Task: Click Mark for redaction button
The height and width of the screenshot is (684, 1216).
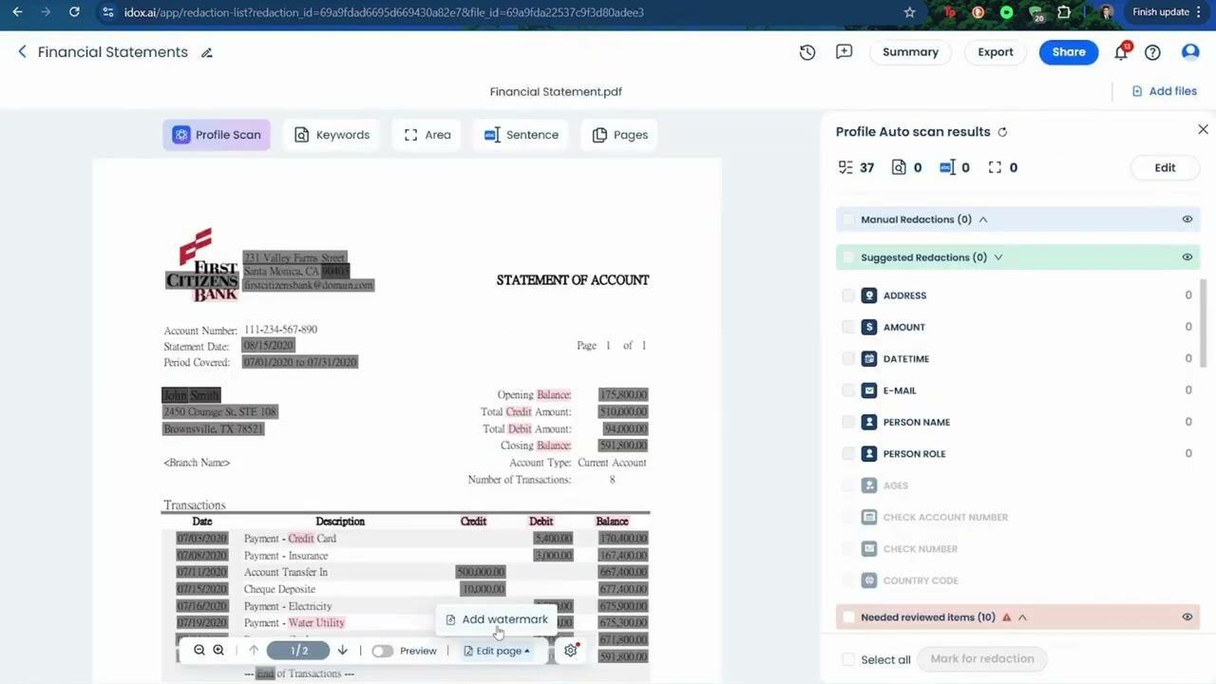Action: (x=982, y=658)
